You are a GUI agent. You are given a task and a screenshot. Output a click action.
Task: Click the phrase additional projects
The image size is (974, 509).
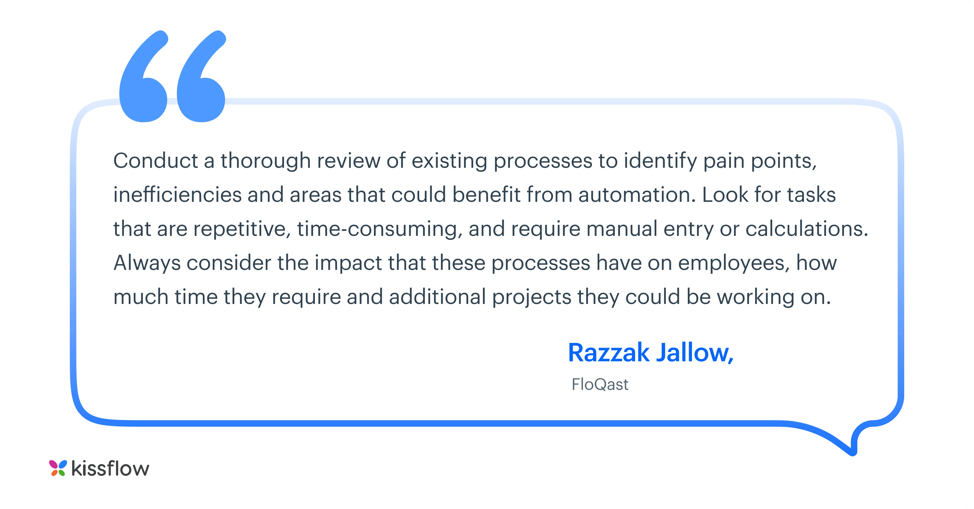pos(480,297)
